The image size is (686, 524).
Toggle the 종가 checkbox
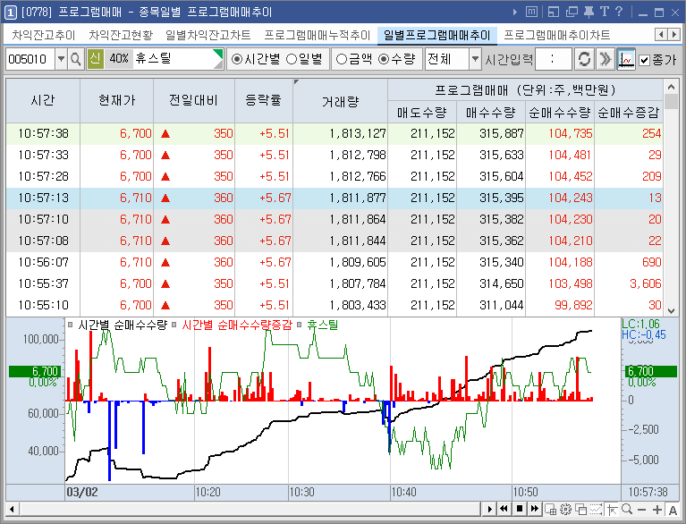(645, 60)
